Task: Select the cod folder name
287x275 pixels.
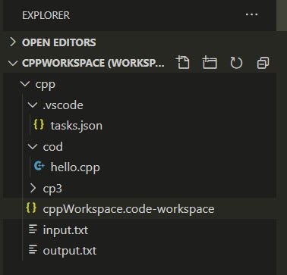Action: pyautogui.click(x=53, y=147)
